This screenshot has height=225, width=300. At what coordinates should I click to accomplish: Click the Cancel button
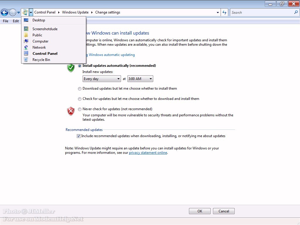(224, 211)
